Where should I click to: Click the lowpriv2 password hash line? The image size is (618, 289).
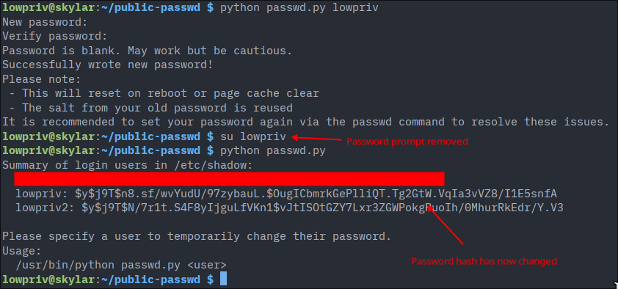(x=290, y=208)
